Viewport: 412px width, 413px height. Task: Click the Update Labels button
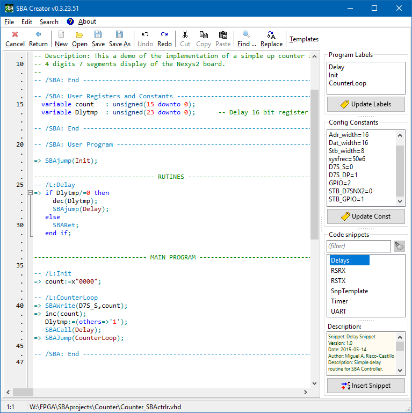click(366, 104)
